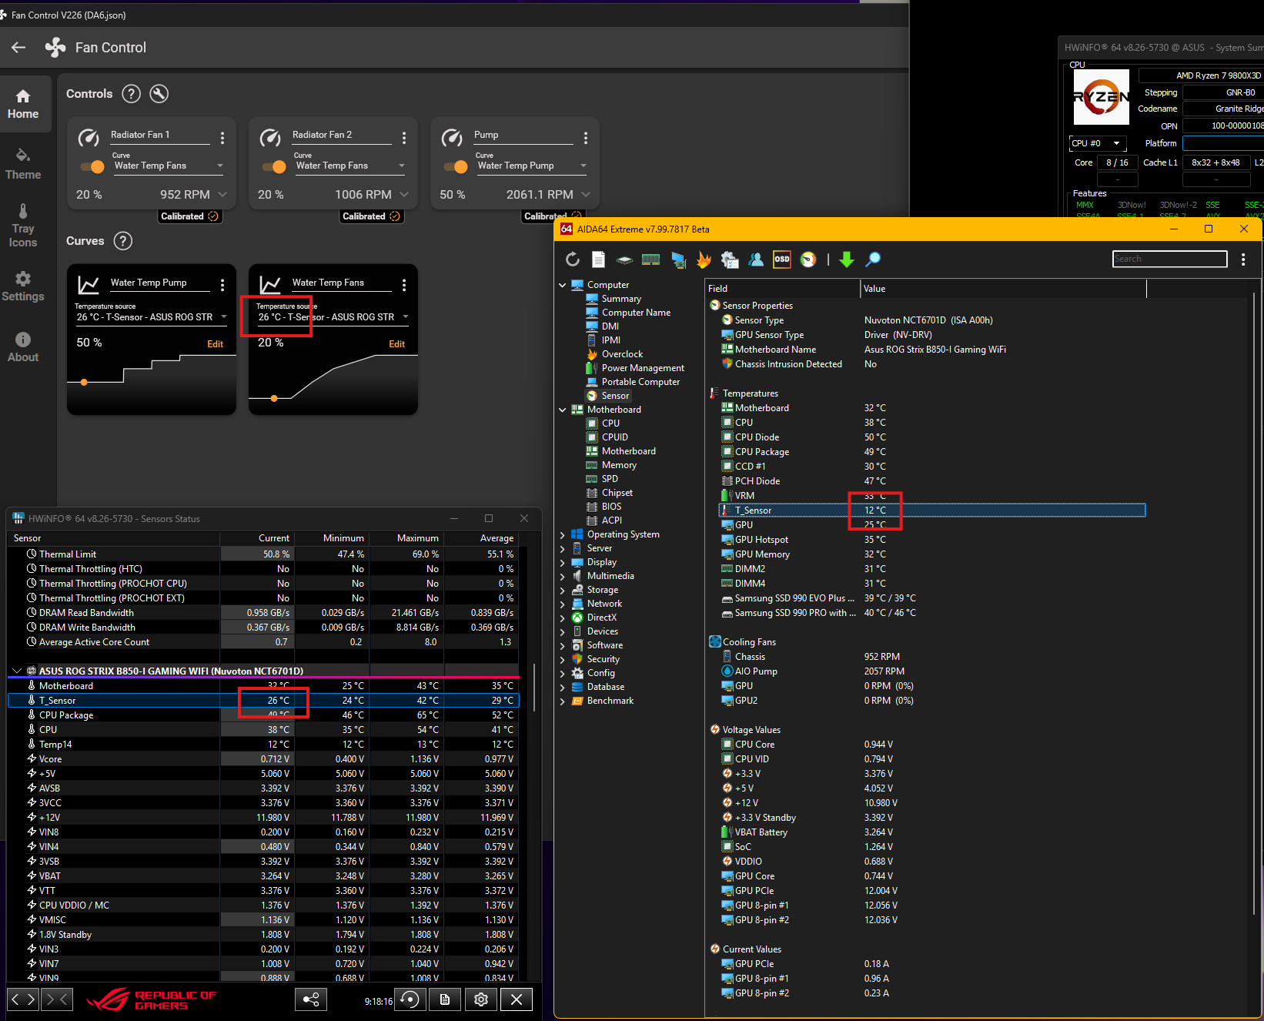The image size is (1264, 1021).
Task: Expand Radiator Fan 2 card chevron
Action: 404,195
